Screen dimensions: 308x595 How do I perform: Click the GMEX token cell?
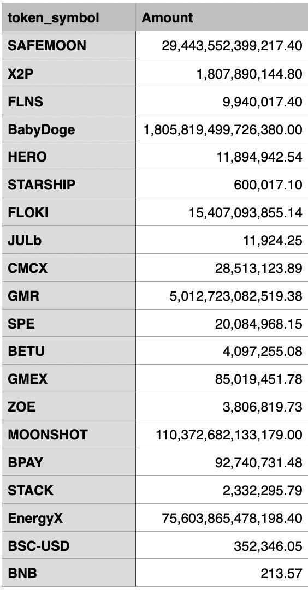coord(69,378)
